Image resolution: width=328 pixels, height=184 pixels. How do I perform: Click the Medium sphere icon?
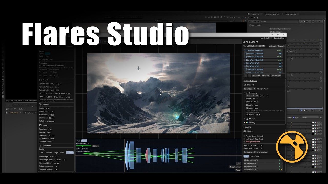click(x=247, y=119)
